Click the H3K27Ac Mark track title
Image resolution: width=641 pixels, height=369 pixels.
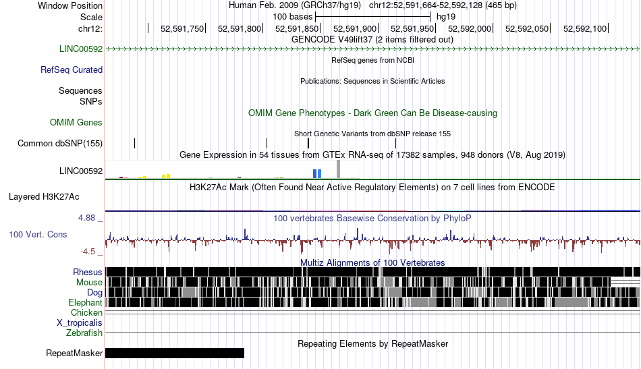(x=372, y=188)
